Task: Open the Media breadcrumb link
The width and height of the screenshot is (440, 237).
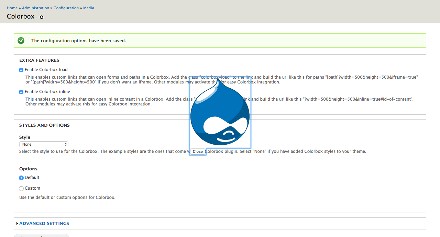Action: pyautogui.click(x=89, y=8)
